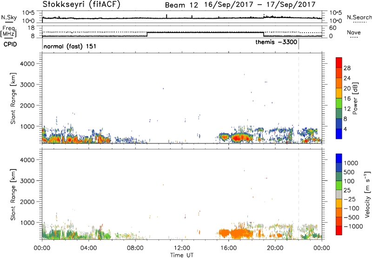The width and height of the screenshot is (372, 258).
Task: Click the '28' label on Power colorbar
Action: coord(347,68)
